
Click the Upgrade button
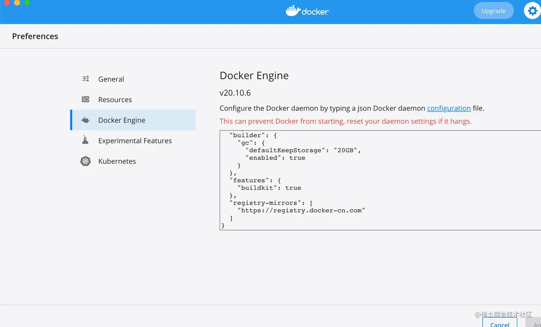click(x=494, y=11)
